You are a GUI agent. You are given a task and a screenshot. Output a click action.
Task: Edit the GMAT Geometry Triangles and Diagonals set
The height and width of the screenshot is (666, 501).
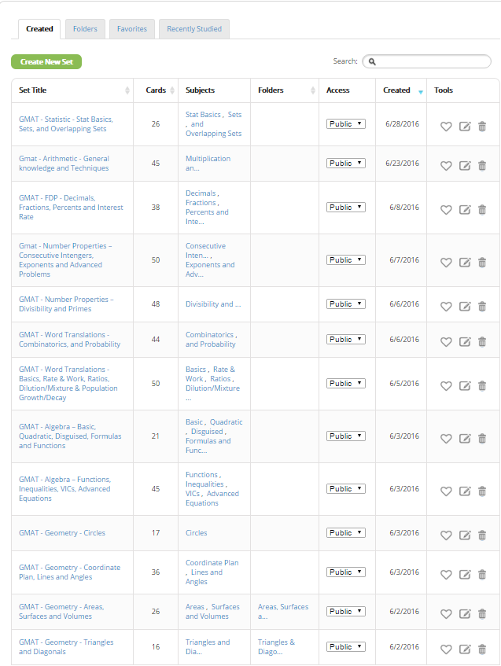[465, 649]
